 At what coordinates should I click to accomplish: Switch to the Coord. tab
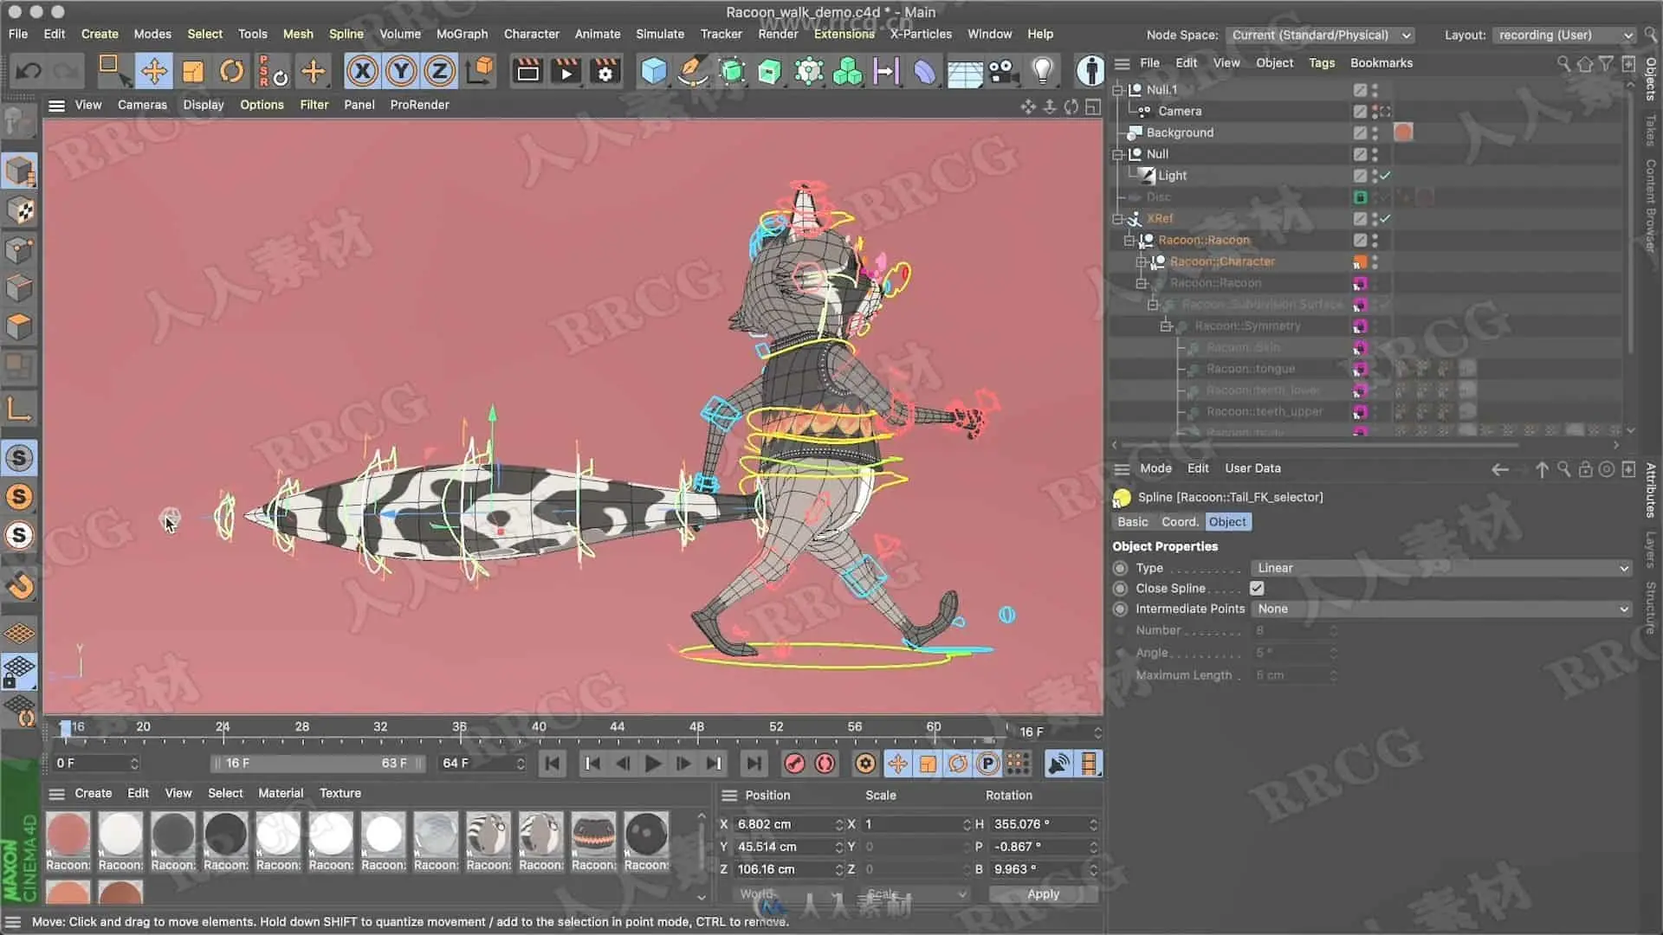(x=1180, y=522)
